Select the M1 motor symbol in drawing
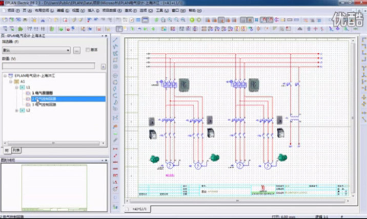This screenshot has width=367, height=219. [170, 165]
